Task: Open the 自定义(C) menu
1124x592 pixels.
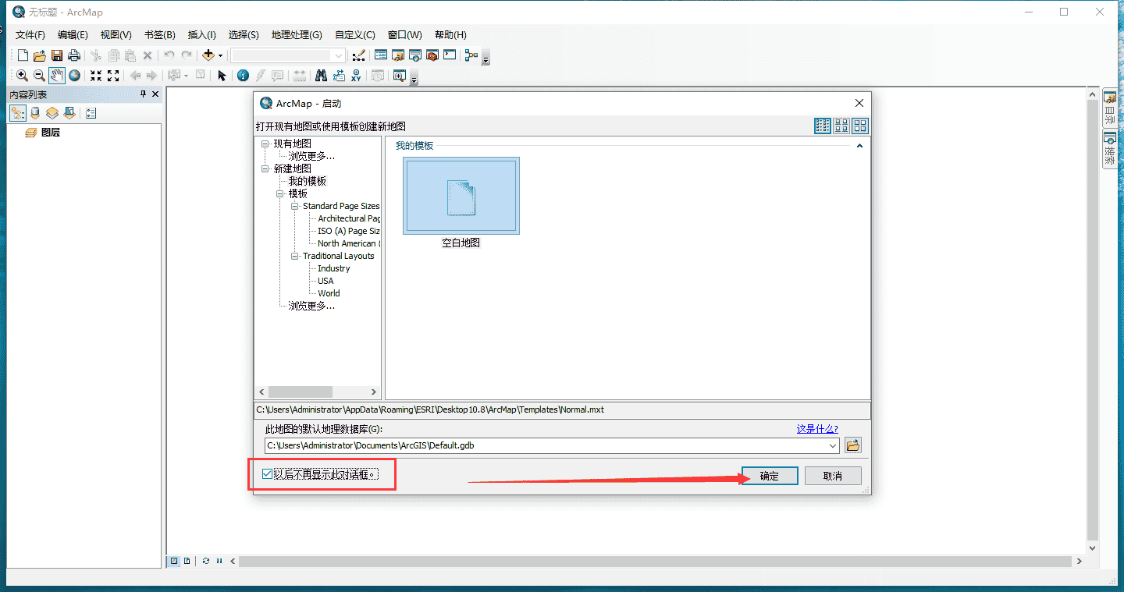Action: tap(355, 35)
